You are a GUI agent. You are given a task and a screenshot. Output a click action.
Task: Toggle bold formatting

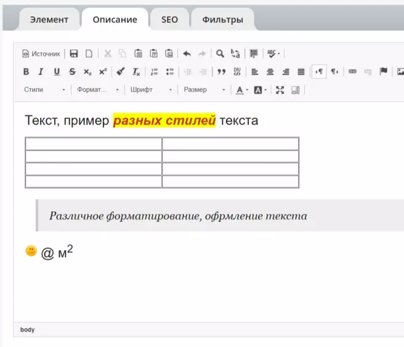(26, 71)
